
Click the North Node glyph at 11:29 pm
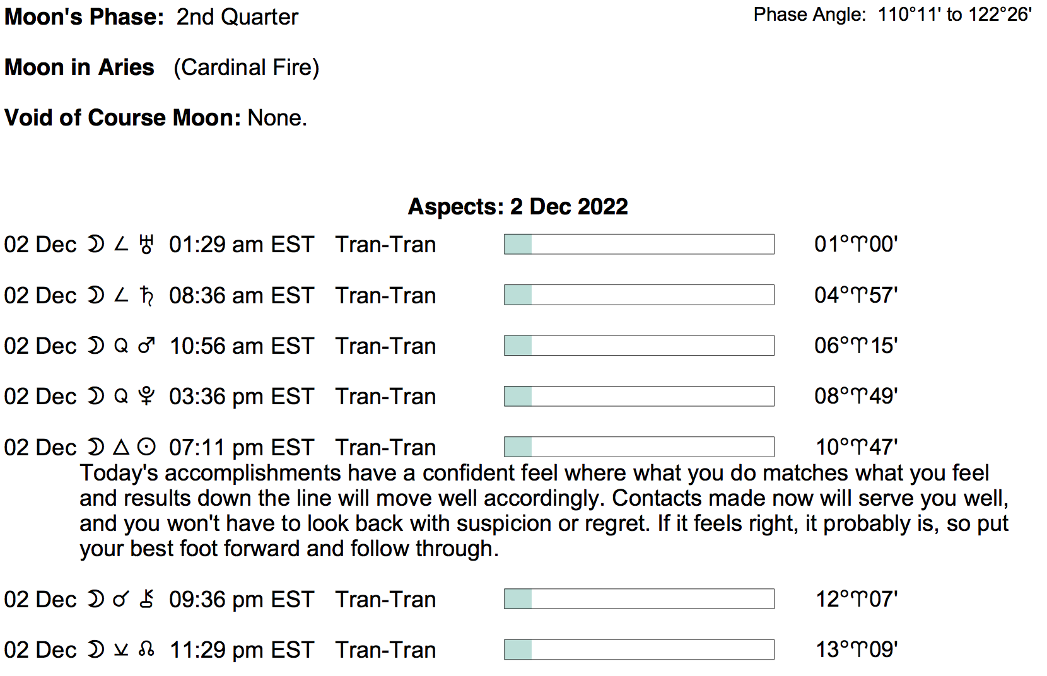tap(146, 650)
